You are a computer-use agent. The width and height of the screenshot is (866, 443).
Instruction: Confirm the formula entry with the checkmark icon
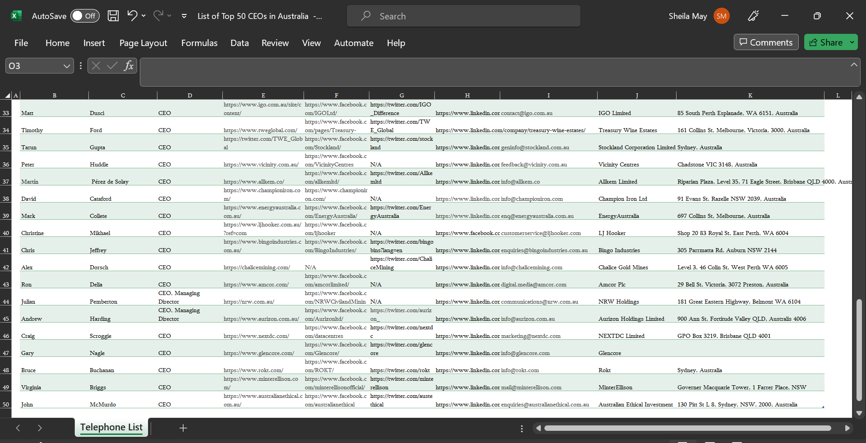112,66
